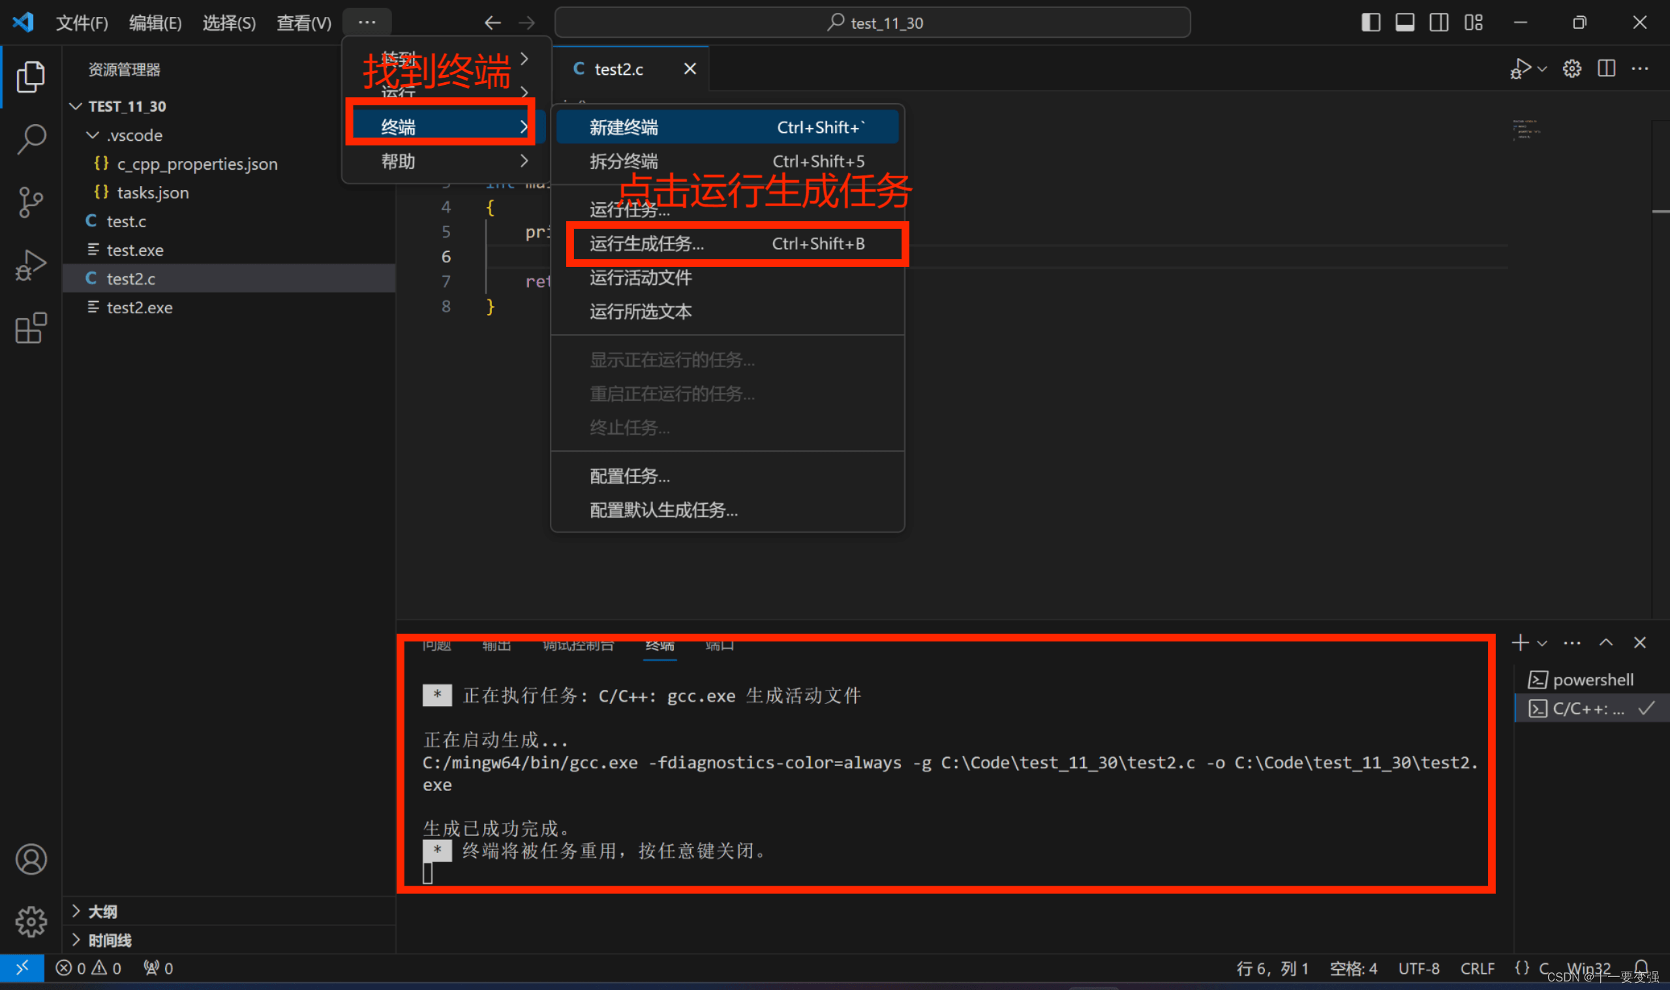Open the notifications bell
This screenshot has width=1670, height=990.
pos(1641,967)
